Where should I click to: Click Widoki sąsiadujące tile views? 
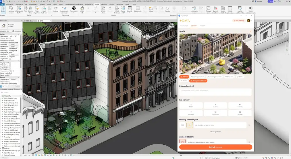[x=230, y=10]
